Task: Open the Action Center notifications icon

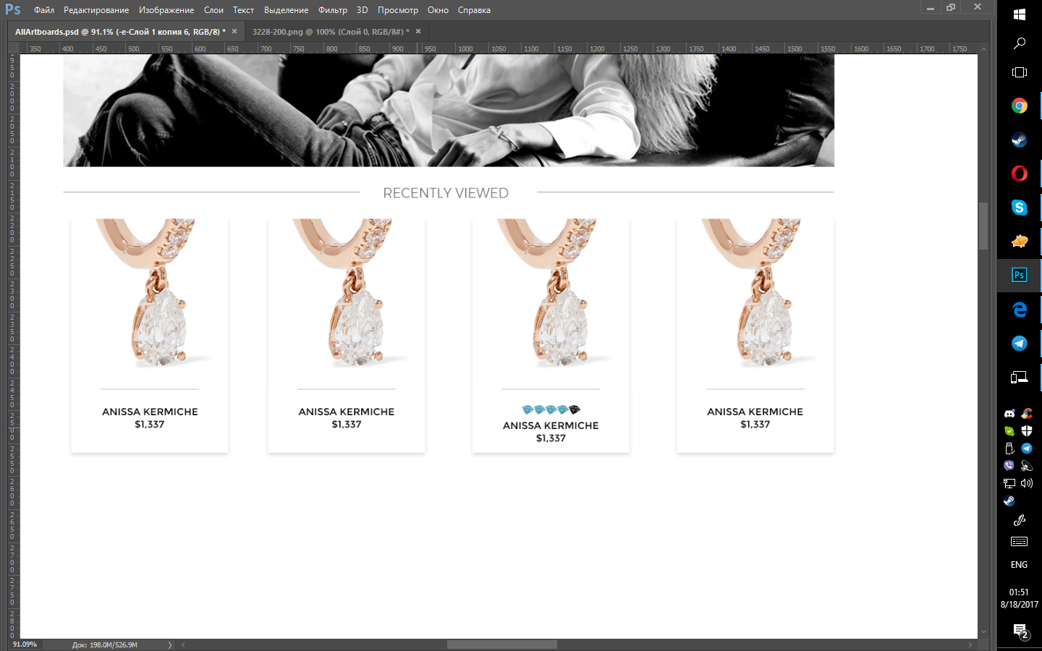Action: [1020, 632]
